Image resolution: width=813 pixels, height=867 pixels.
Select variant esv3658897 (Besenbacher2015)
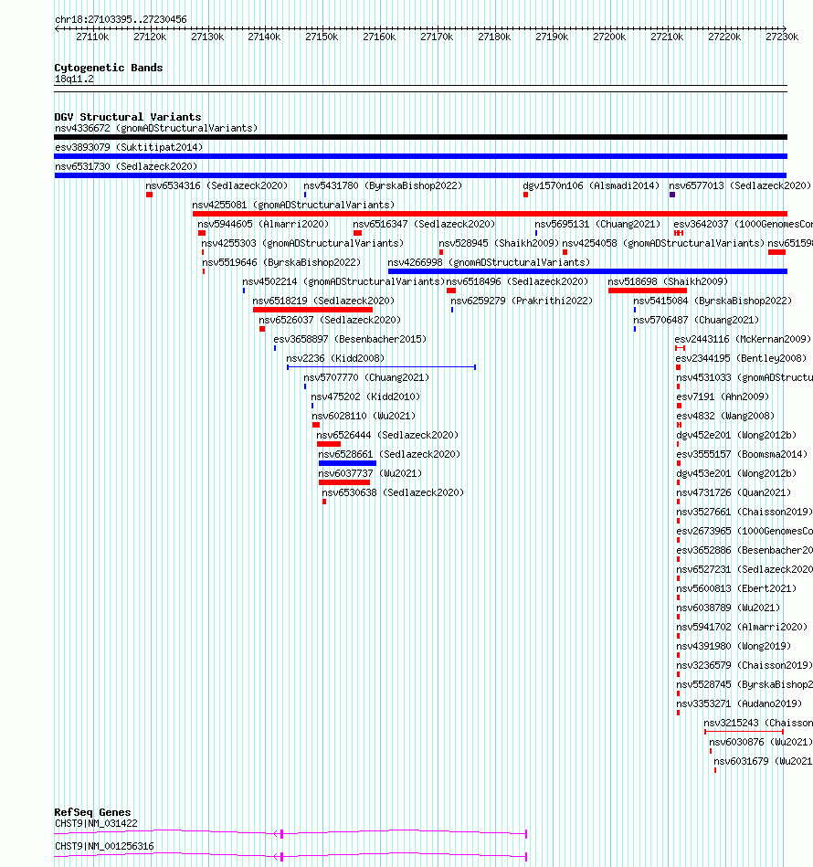pos(350,339)
